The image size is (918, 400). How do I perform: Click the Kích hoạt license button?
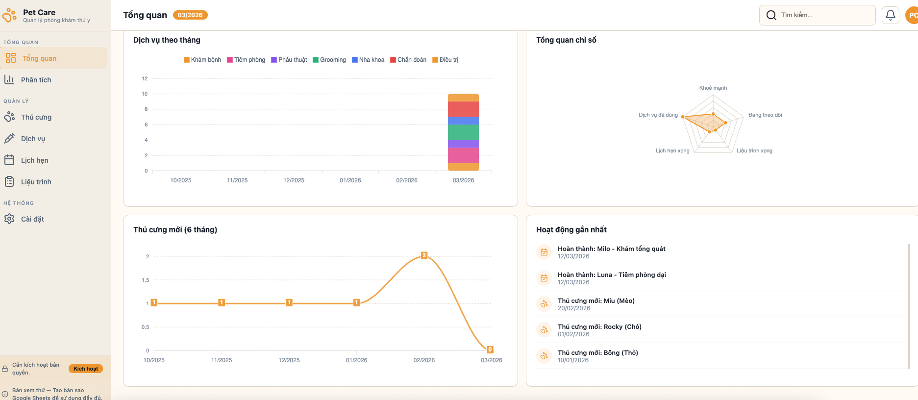click(x=86, y=369)
